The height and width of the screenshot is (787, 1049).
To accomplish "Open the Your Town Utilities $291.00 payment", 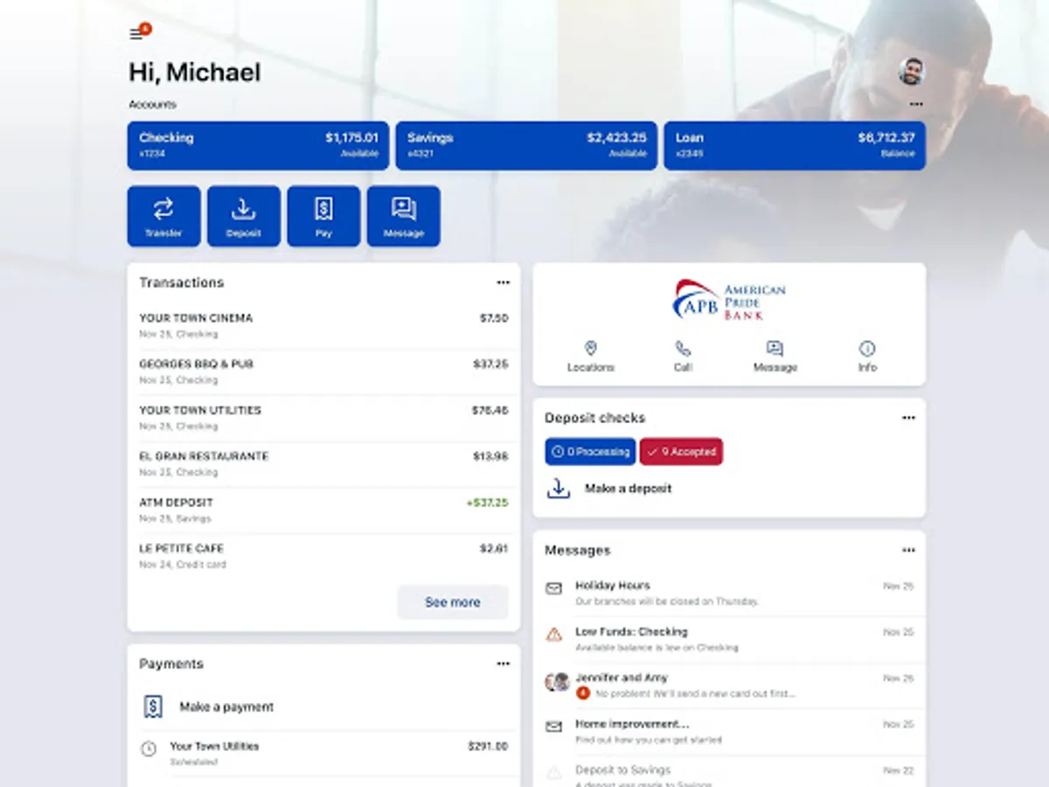I will point(323,754).
